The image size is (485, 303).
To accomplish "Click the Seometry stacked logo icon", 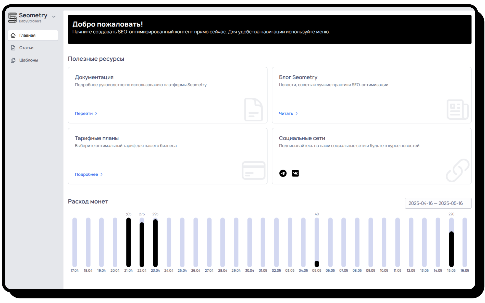I will pyautogui.click(x=12, y=18).
